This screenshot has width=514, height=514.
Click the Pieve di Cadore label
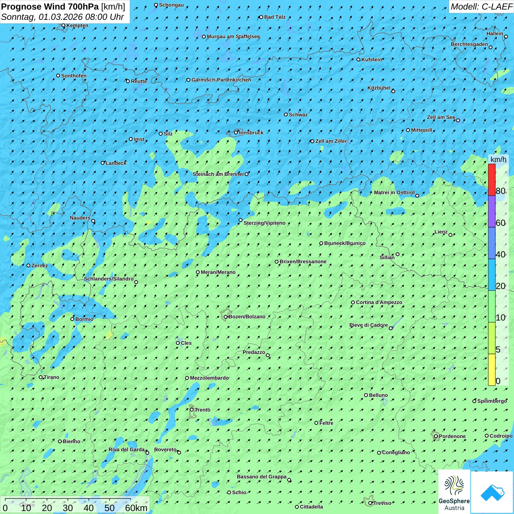tap(369, 325)
